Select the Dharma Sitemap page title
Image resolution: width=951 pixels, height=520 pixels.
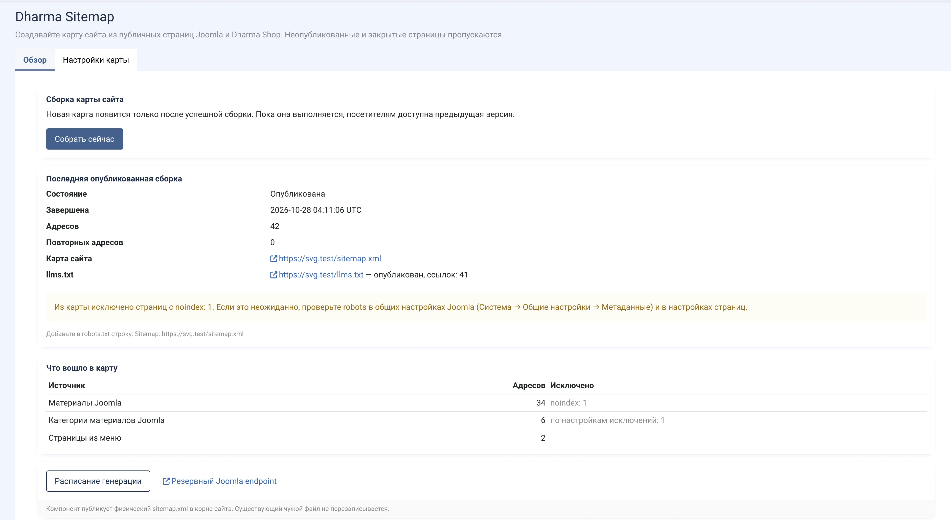pos(65,17)
